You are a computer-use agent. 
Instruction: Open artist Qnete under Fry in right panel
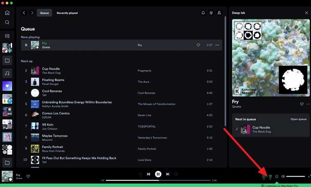pyautogui.click(x=236, y=106)
